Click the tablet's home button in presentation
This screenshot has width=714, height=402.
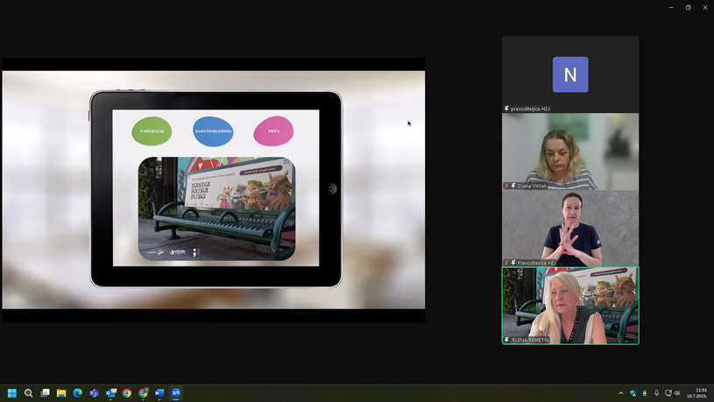332,188
